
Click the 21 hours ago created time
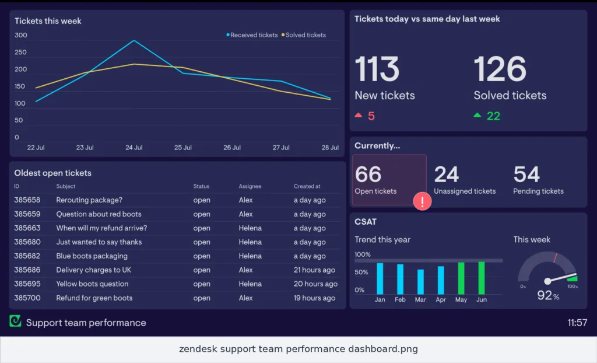coord(314,270)
